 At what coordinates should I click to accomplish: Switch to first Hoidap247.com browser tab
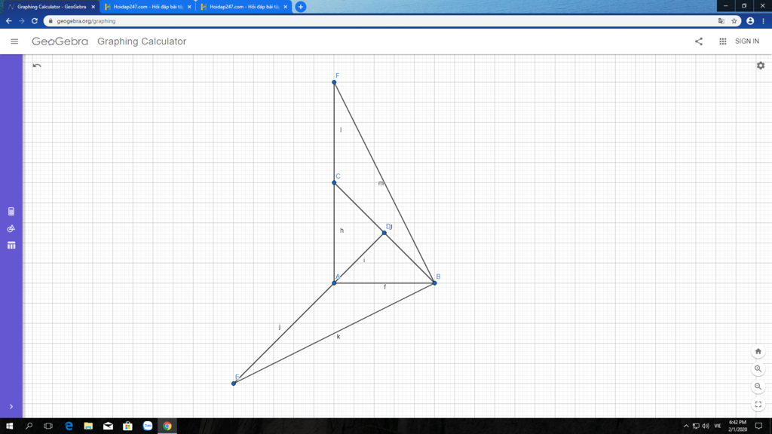pyautogui.click(x=147, y=7)
